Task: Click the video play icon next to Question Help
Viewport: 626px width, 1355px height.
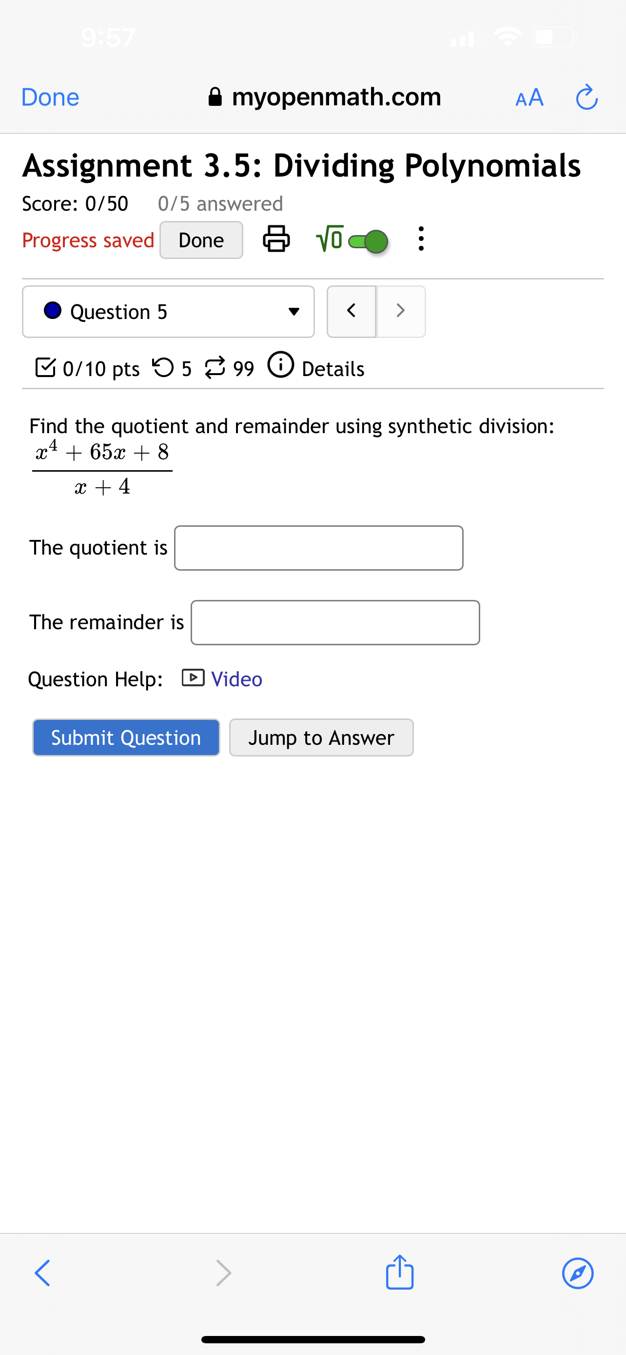Action: [x=193, y=678]
